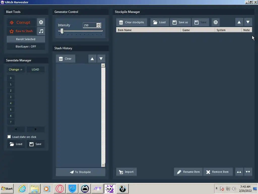Click Raw to Stash button
The height and width of the screenshot is (194, 258).
coord(21,31)
